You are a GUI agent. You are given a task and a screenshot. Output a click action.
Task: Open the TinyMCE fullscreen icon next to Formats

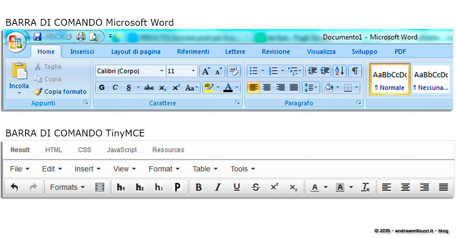pyautogui.click(x=100, y=187)
